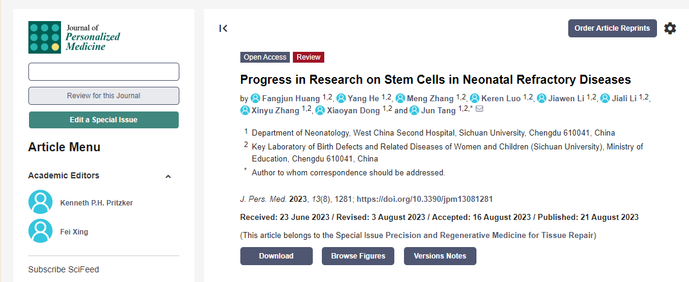Screen dimensions: 689x282
Task: Collapse the Academic Editors section
Action: [x=168, y=176]
